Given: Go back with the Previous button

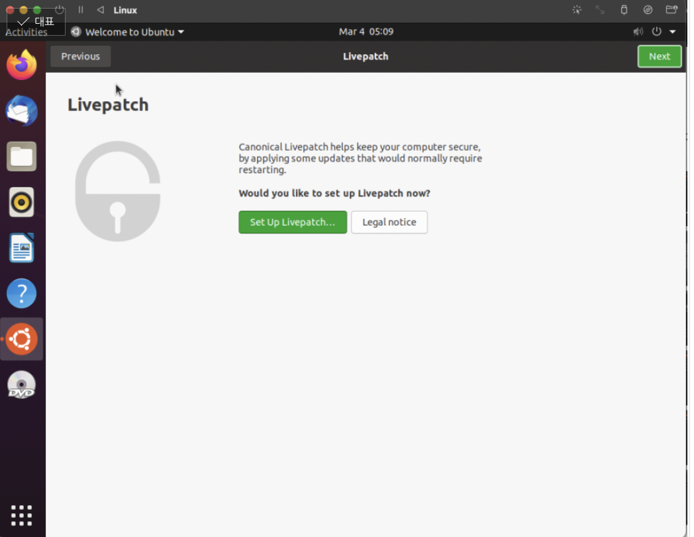Looking at the screenshot, I should click(81, 57).
